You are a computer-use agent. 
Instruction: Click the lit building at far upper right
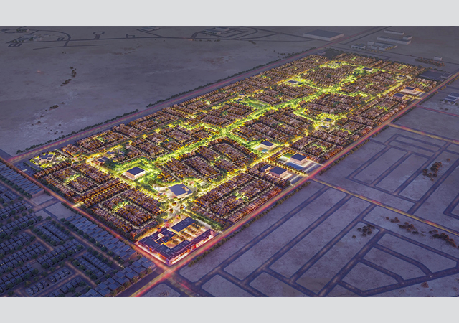pos(412,90)
